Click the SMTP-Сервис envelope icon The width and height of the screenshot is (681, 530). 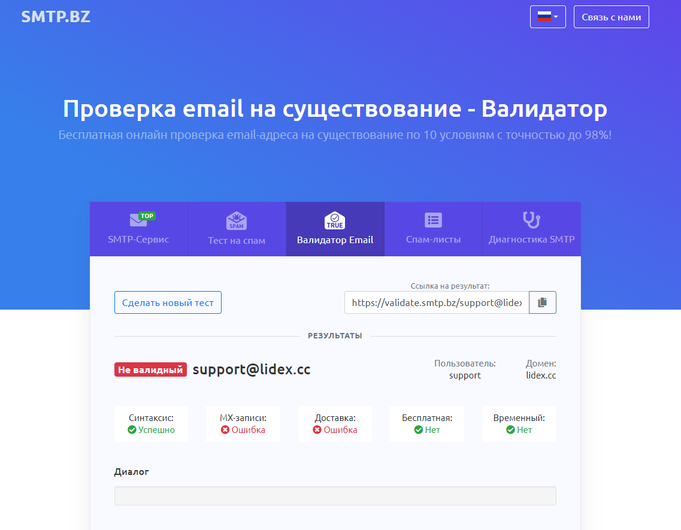pyautogui.click(x=139, y=220)
